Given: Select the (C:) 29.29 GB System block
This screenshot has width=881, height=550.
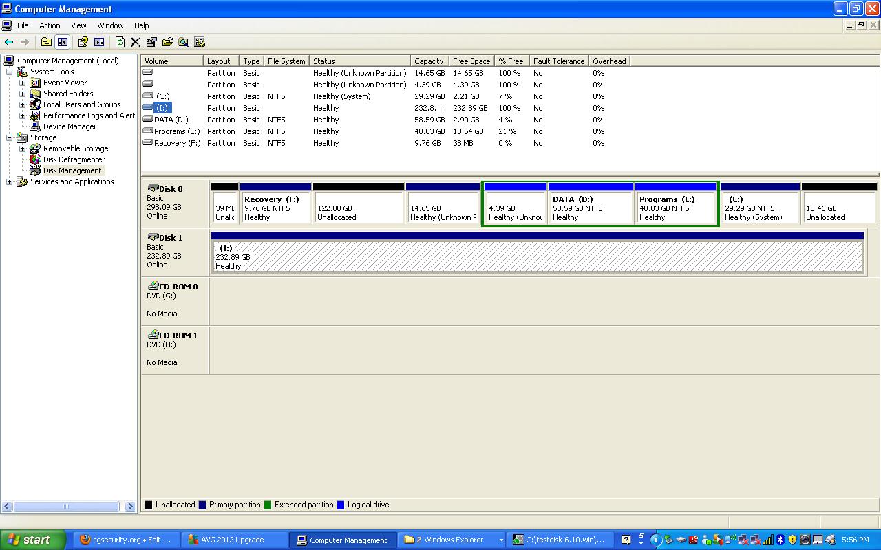Looking at the screenshot, I should [761, 203].
